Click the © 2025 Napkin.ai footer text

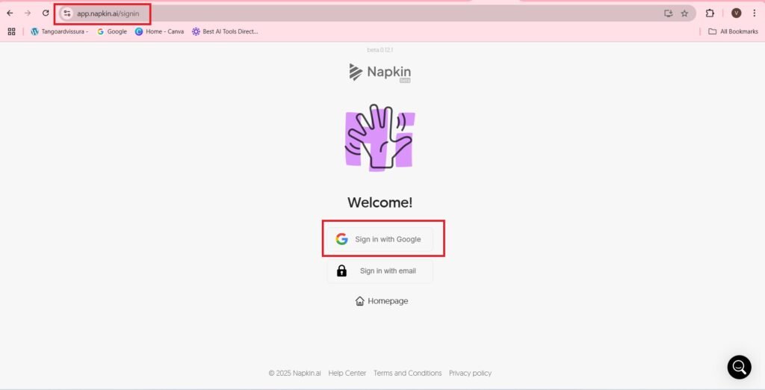tap(294, 373)
